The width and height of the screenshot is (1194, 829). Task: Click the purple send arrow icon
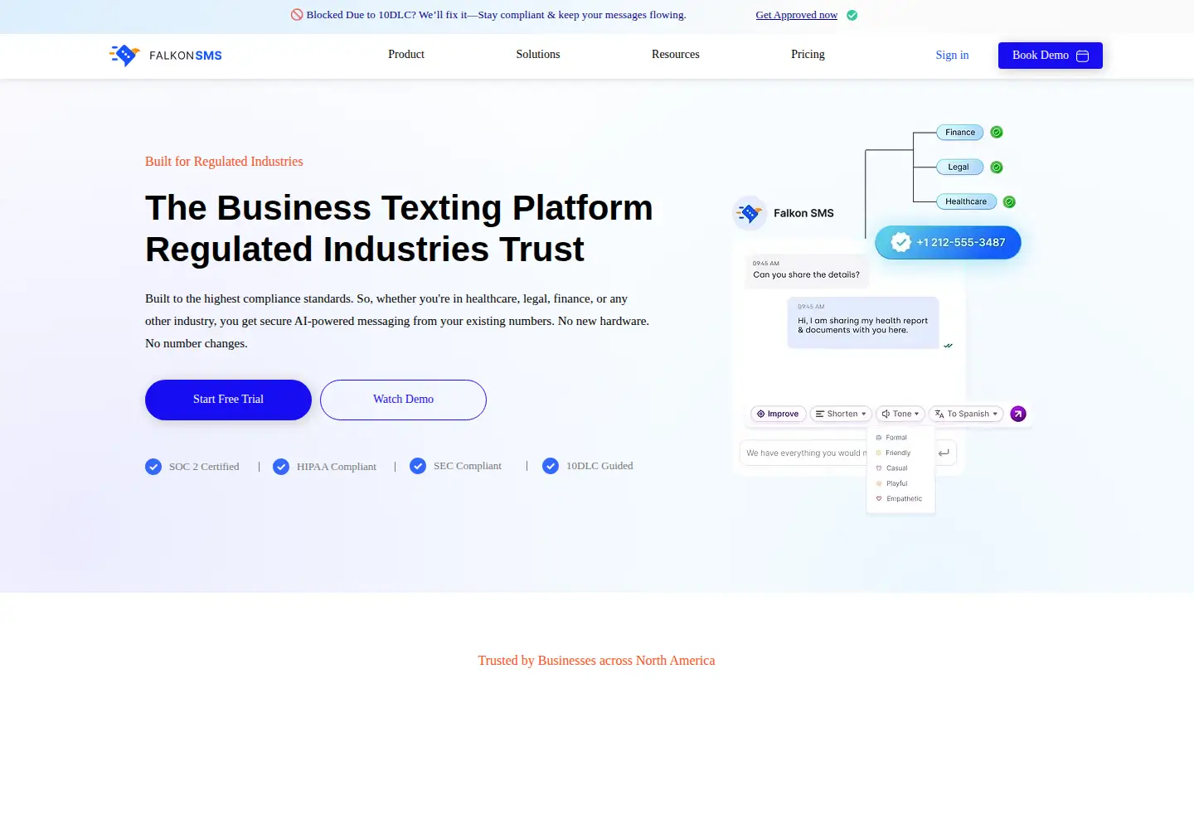(1018, 414)
